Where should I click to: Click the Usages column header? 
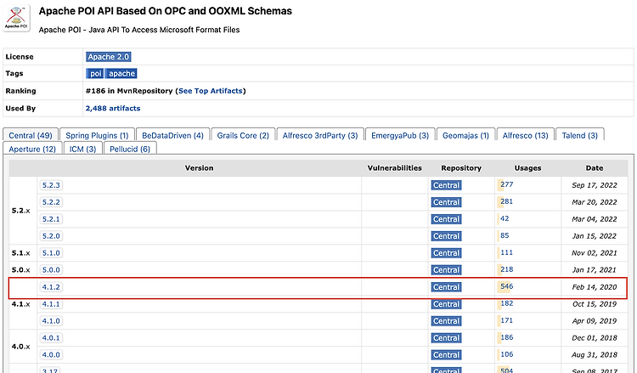(527, 168)
